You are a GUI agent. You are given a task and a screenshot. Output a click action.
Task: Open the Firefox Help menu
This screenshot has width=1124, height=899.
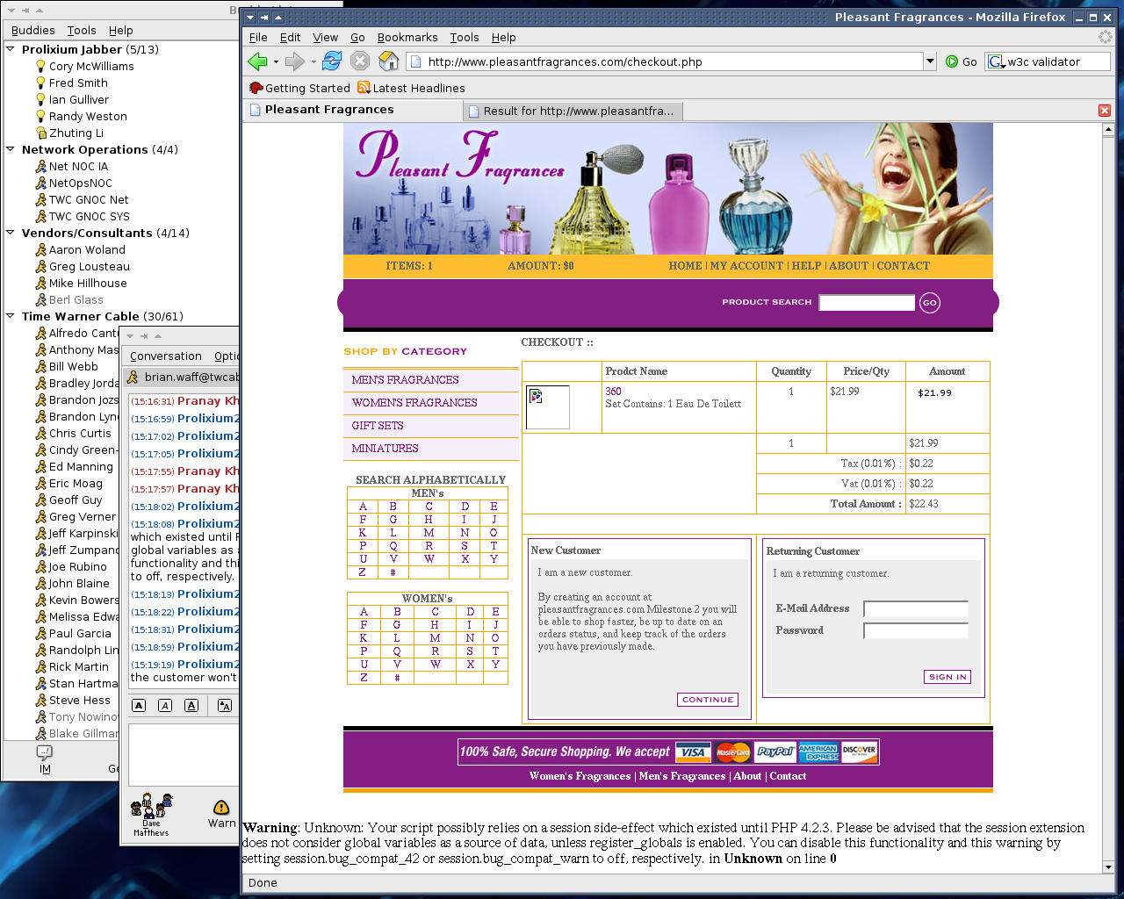(x=503, y=38)
